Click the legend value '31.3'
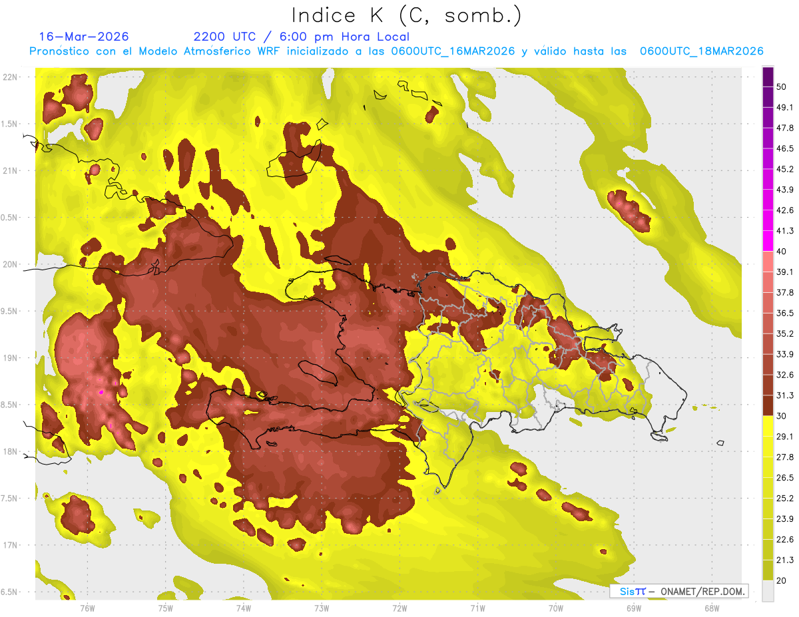The width and height of the screenshot is (799, 617). [784, 395]
